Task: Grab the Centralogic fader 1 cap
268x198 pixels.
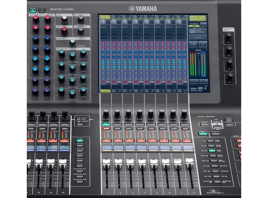Action: (106, 164)
